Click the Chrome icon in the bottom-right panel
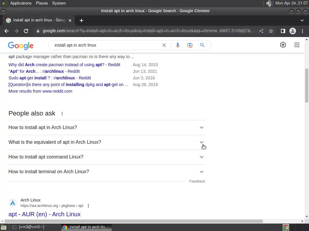Image resolution: width=309 pixels, height=231 pixels. tap(286, 227)
